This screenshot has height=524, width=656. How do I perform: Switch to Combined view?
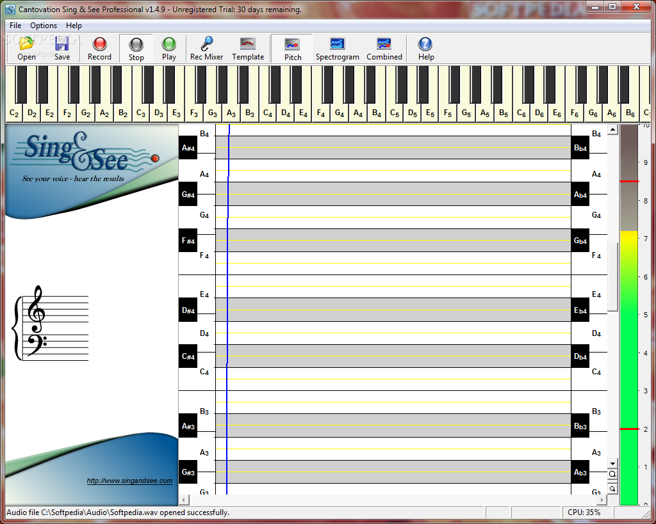click(384, 49)
